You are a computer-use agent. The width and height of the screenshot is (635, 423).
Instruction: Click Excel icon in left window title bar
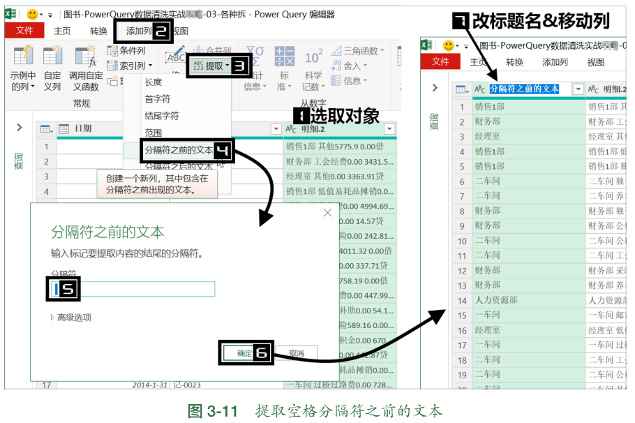coord(10,14)
